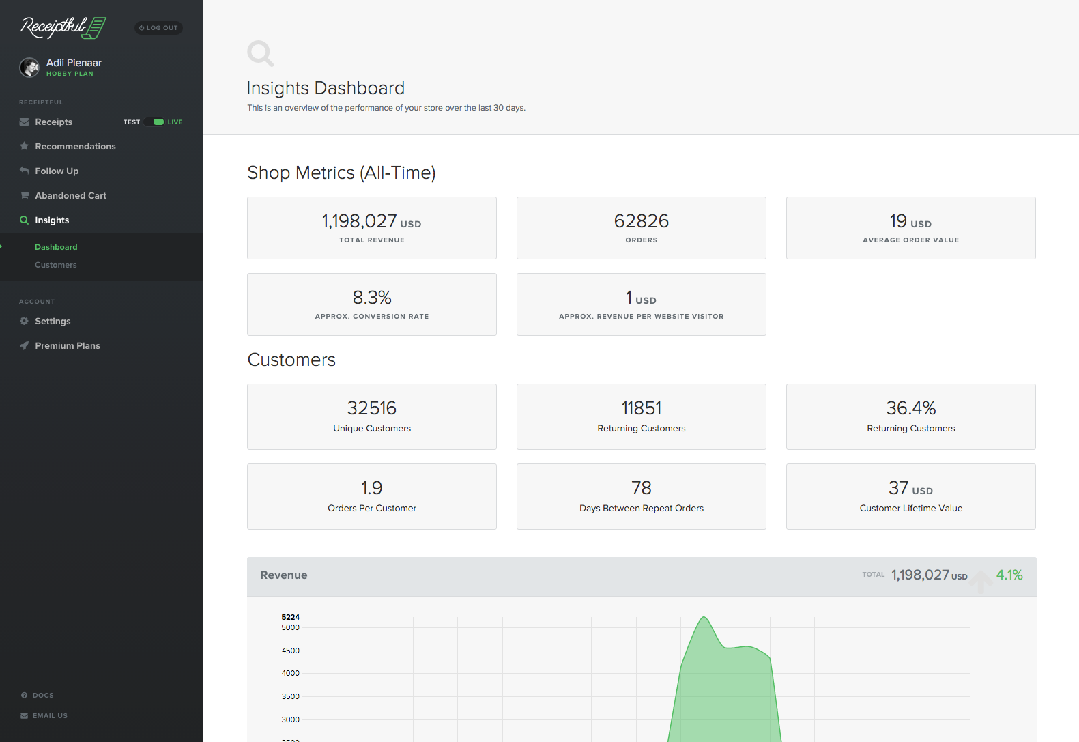This screenshot has height=742, width=1079.
Task: Click the Abandoned Cart shopping cart icon
Action: pos(24,195)
